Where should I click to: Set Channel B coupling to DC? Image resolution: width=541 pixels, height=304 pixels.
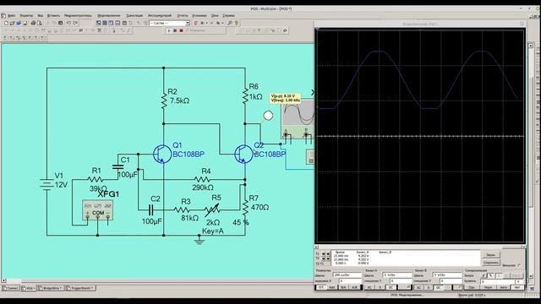point(438,287)
